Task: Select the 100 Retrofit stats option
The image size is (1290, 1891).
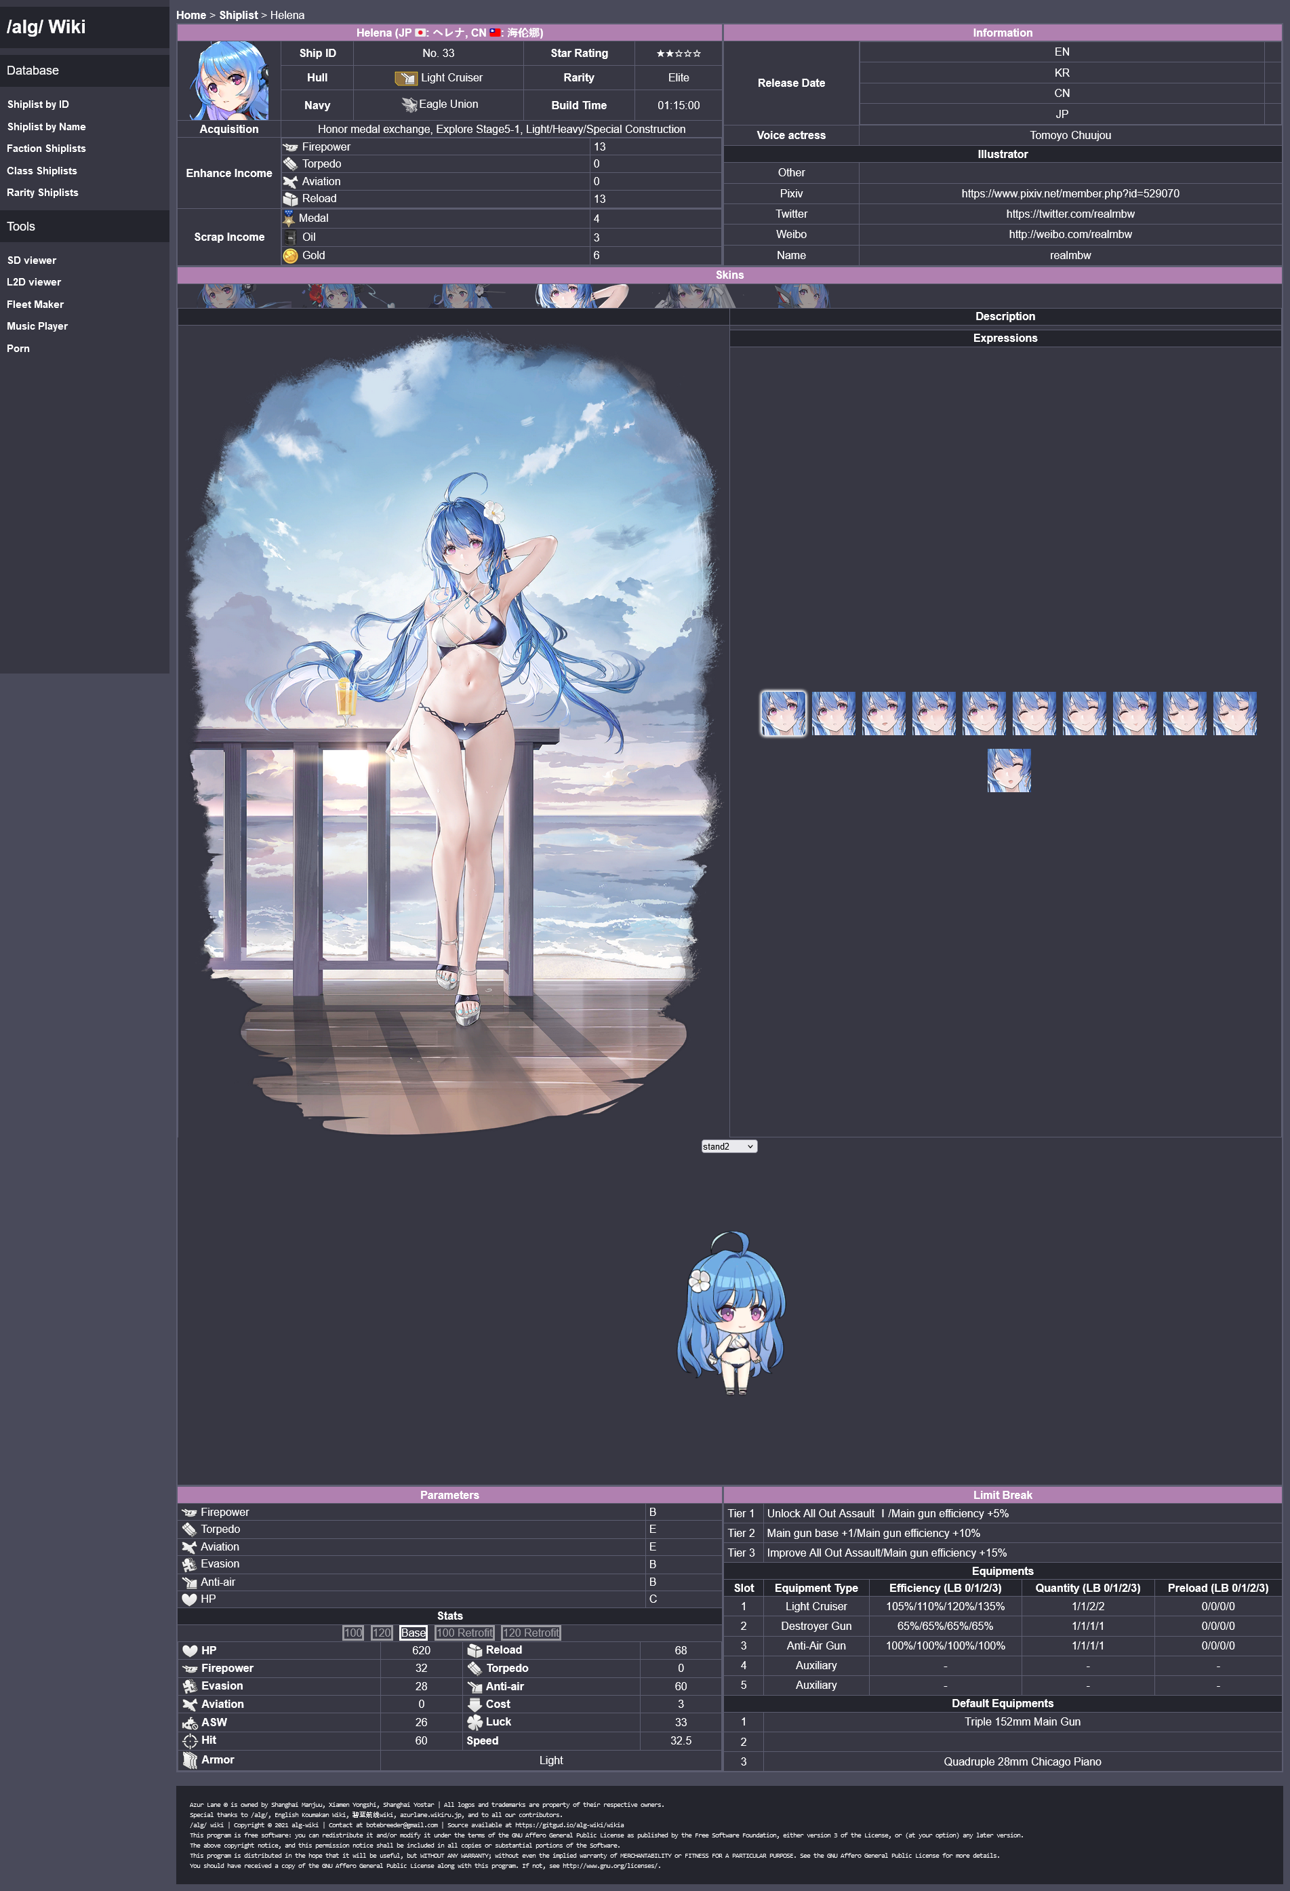Action: click(464, 1633)
